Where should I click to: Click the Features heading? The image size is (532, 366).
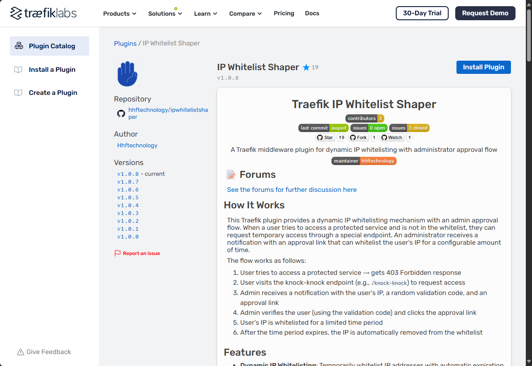(245, 352)
